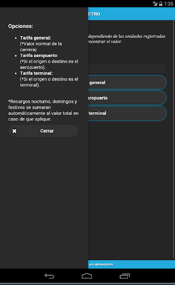Image resolution: width=175 pixels, height=285 pixels.
Task: Tap the 'Tarifa general:' list item
Action: point(36,38)
